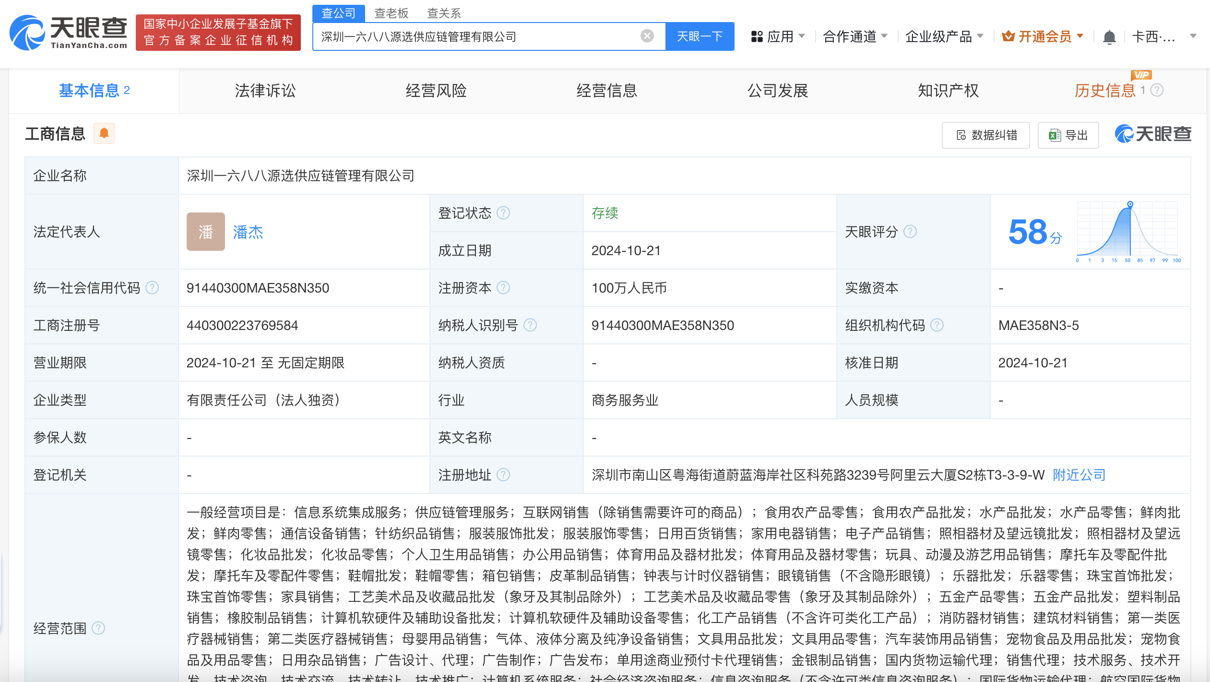Expand the 卡西 account menu chevron
The height and width of the screenshot is (682, 1210).
pos(1193,36)
